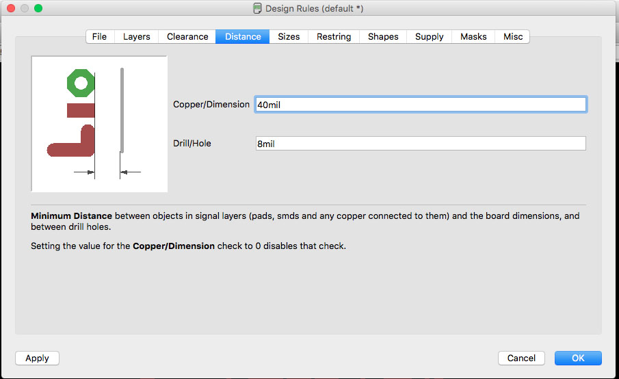This screenshot has width=619, height=379.
Task: Go to the Clearance tab
Action: tap(187, 37)
